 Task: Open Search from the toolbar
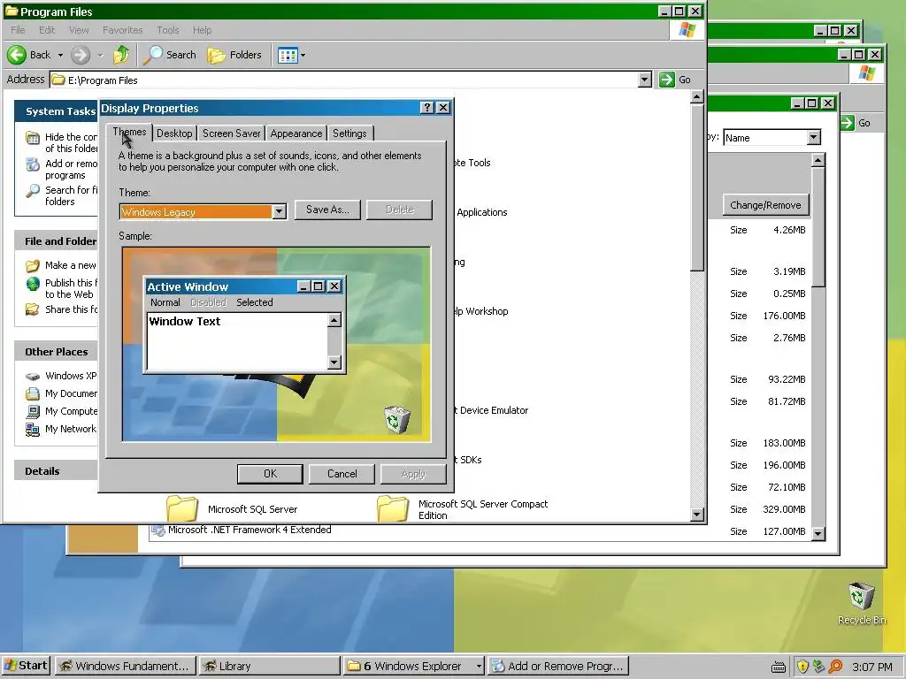click(170, 55)
